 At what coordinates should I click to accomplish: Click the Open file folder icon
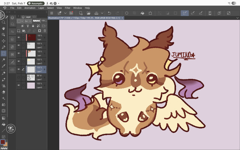[x=88, y=13]
